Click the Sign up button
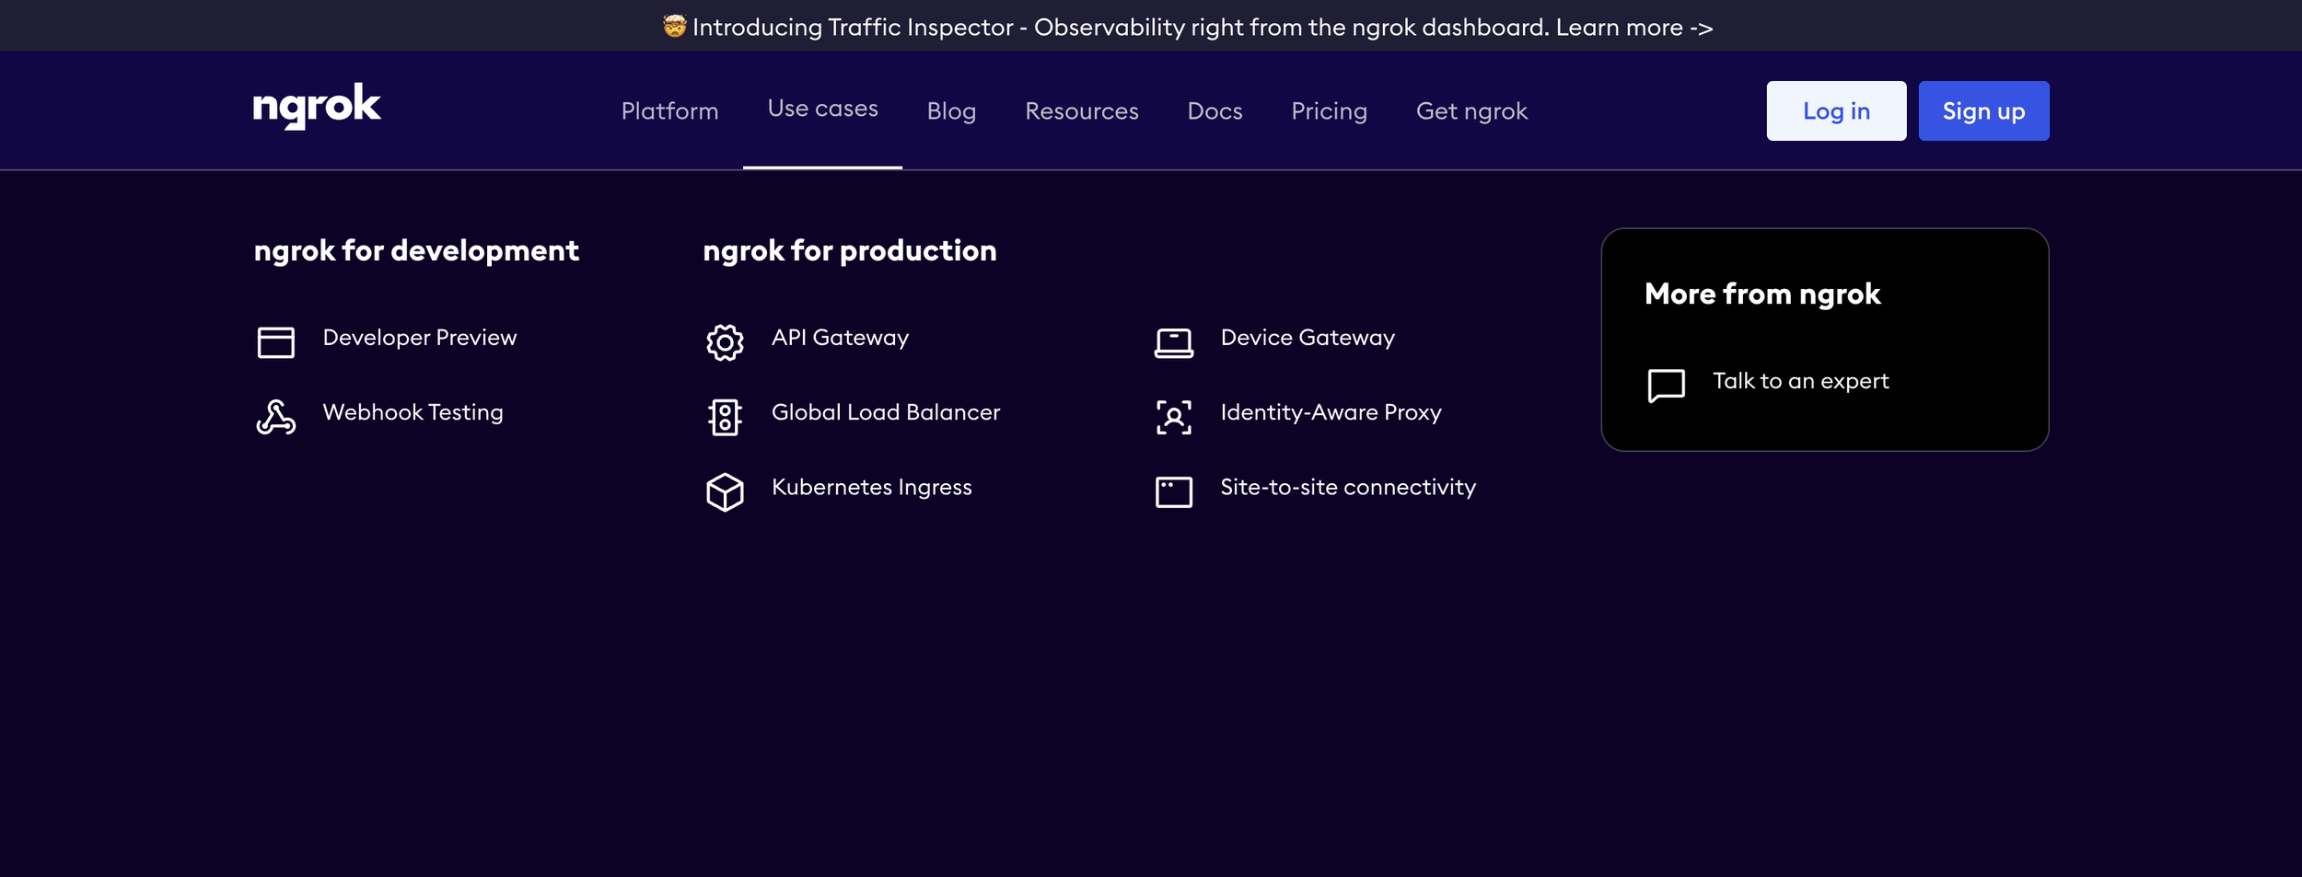 [x=1983, y=110]
